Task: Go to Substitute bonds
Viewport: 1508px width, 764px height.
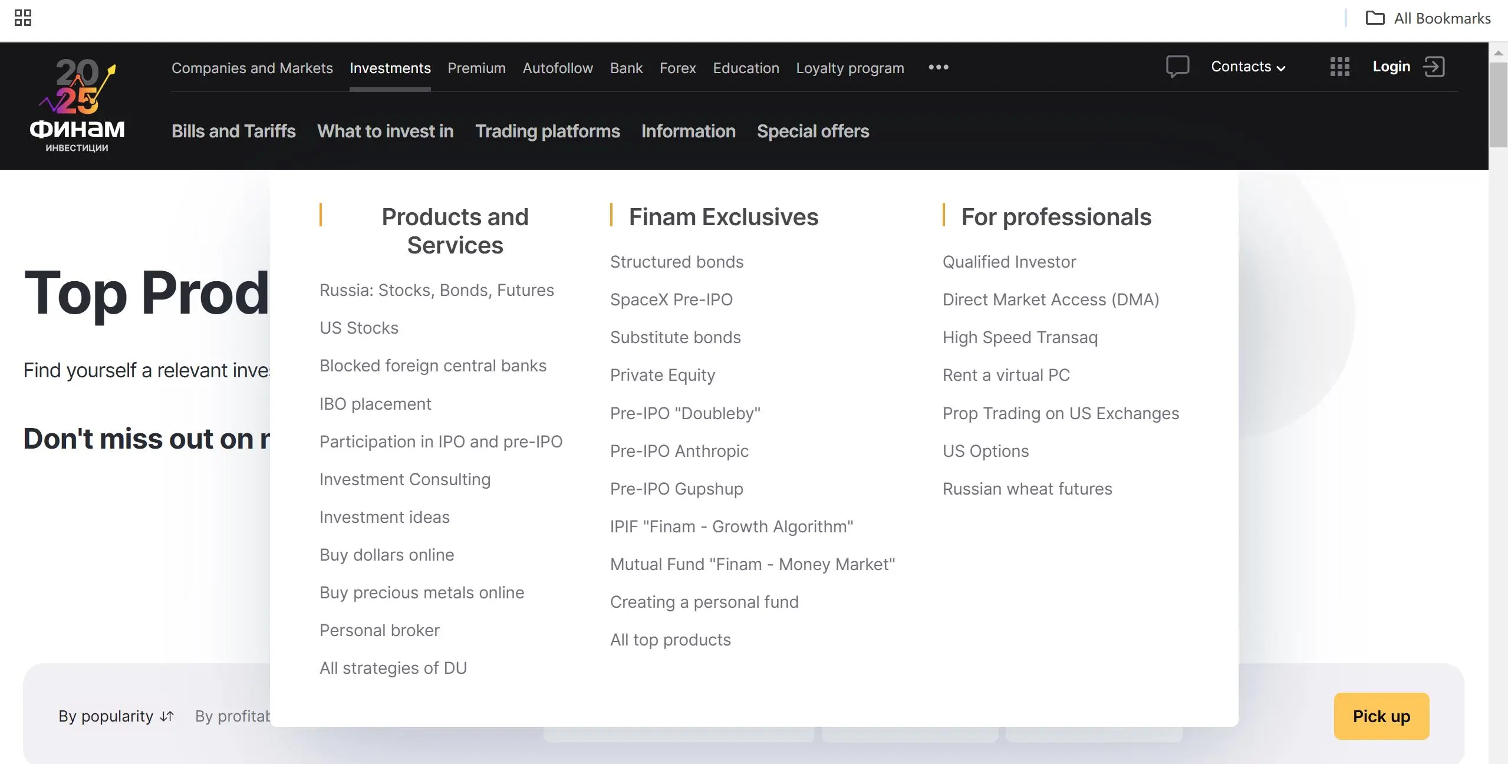Action: click(676, 337)
